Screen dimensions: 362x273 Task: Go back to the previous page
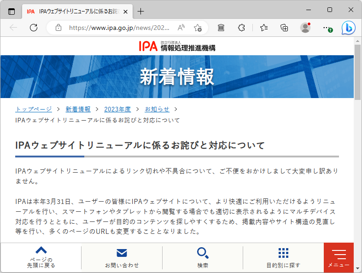click(13, 28)
